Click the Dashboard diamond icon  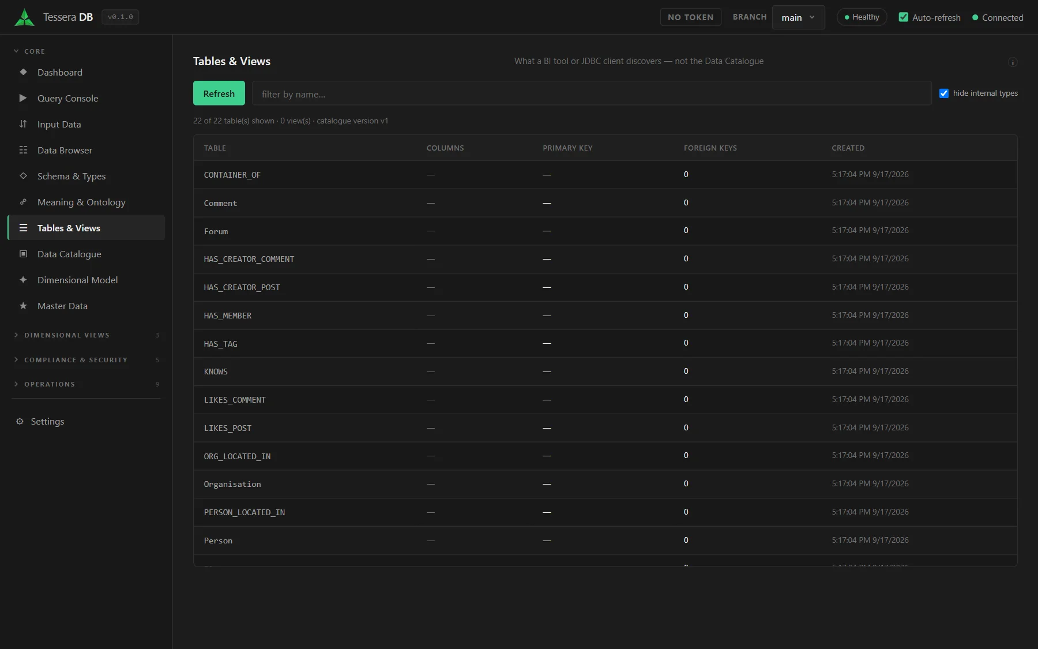tap(23, 72)
